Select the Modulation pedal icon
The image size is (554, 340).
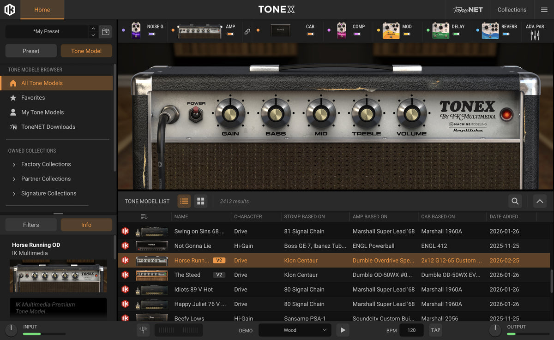coord(391,30)
